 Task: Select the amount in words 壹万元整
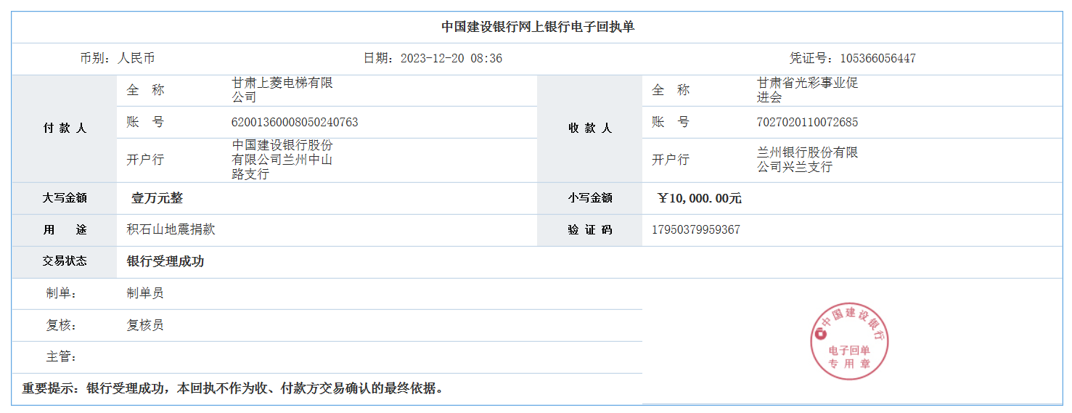click(157, 197)
